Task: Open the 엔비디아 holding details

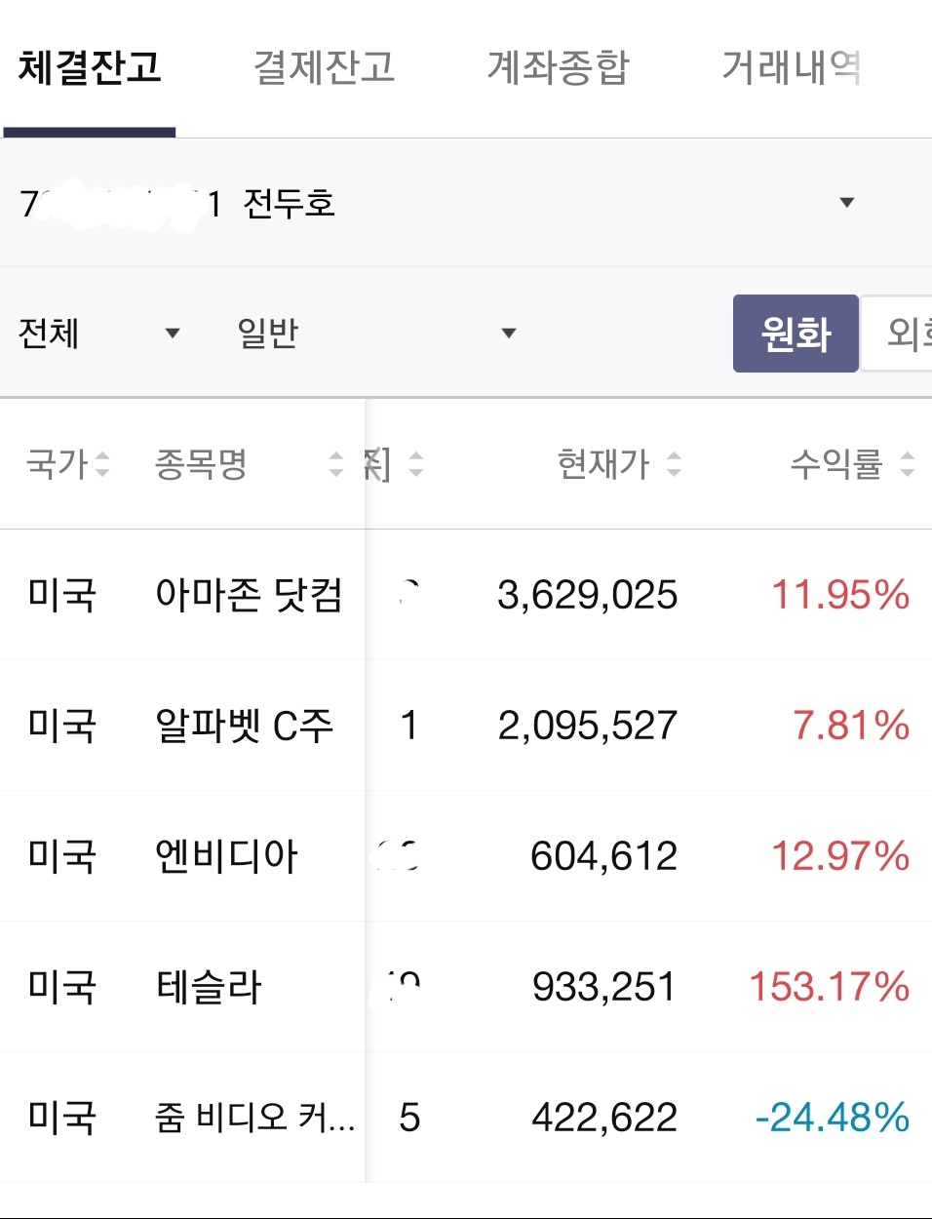Action: tap(226, 856)
